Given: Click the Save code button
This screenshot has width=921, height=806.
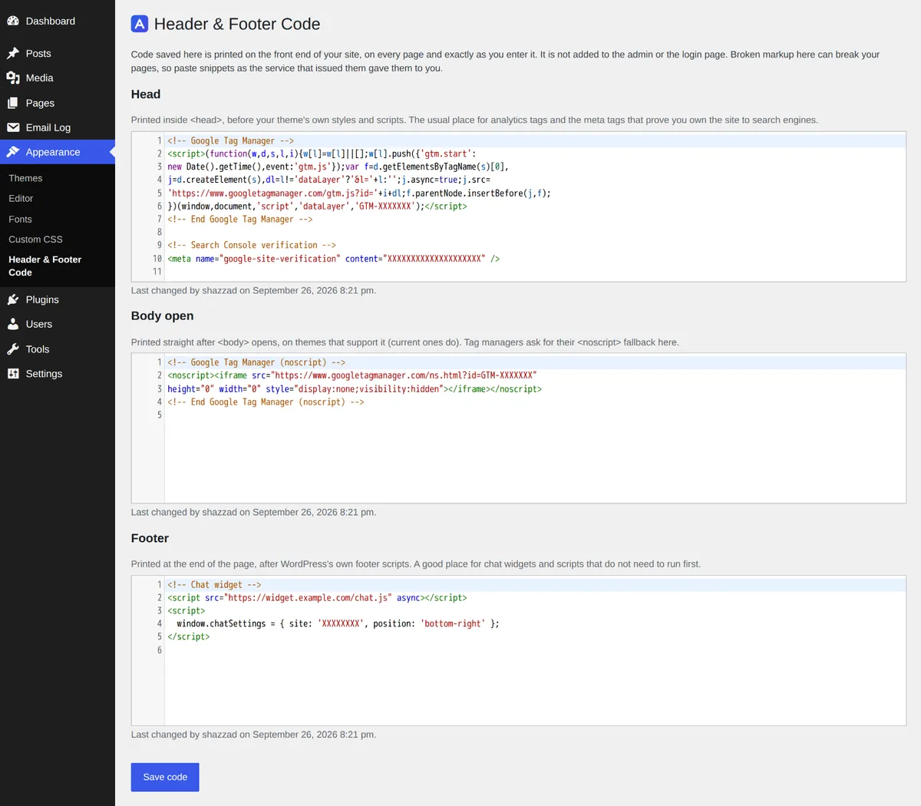Looking at the screenshot, I should [x=165, y=777].
